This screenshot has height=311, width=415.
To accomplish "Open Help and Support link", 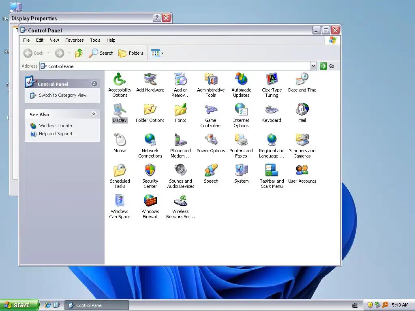I will pyautogui.click(x=56, y=134).
